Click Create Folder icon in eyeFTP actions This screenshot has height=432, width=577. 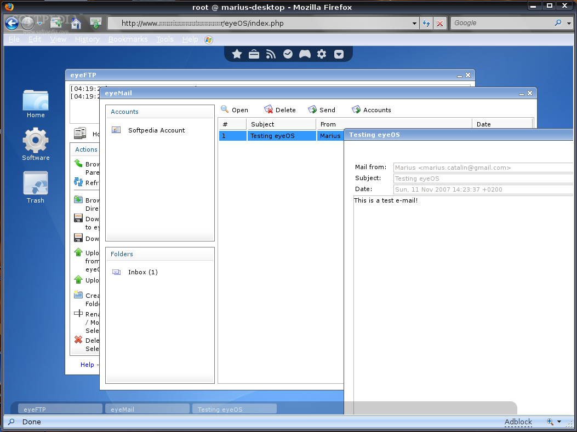[x=78, y=294]
